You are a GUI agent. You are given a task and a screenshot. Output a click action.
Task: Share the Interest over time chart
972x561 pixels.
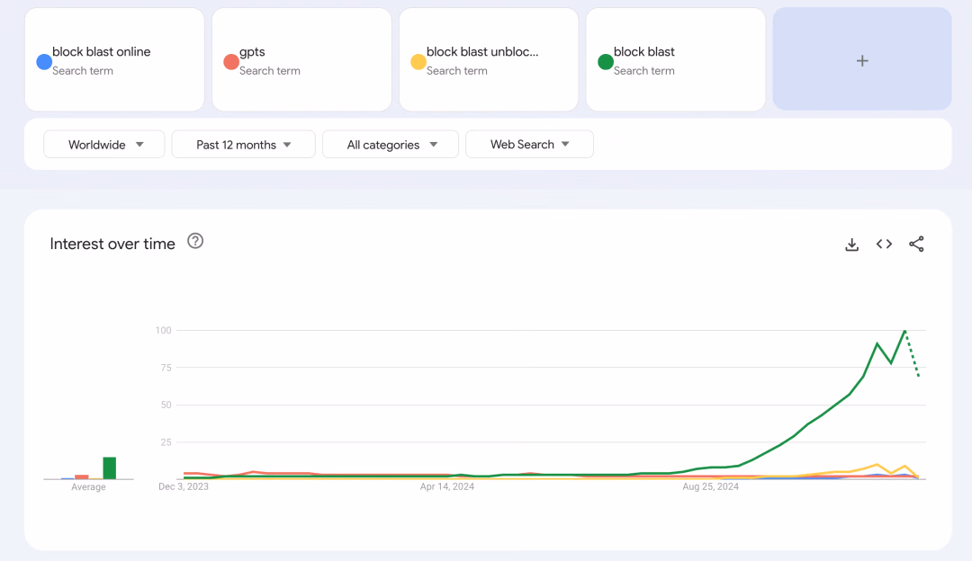click(916, 244)
